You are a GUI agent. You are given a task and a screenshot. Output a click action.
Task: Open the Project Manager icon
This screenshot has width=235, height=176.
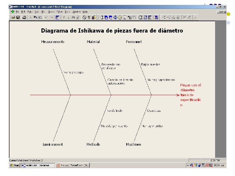140,18
